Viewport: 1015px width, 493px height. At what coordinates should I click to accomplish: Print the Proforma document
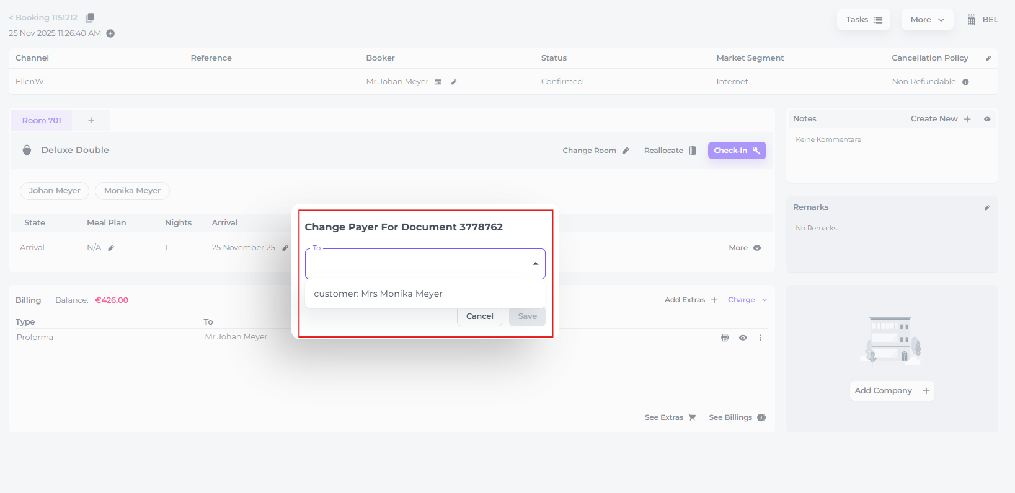pyautogui.click(x=725, y=338)
